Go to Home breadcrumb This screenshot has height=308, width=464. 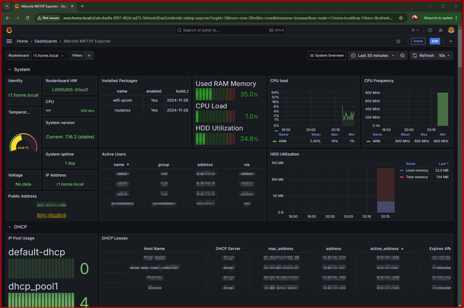22,41
